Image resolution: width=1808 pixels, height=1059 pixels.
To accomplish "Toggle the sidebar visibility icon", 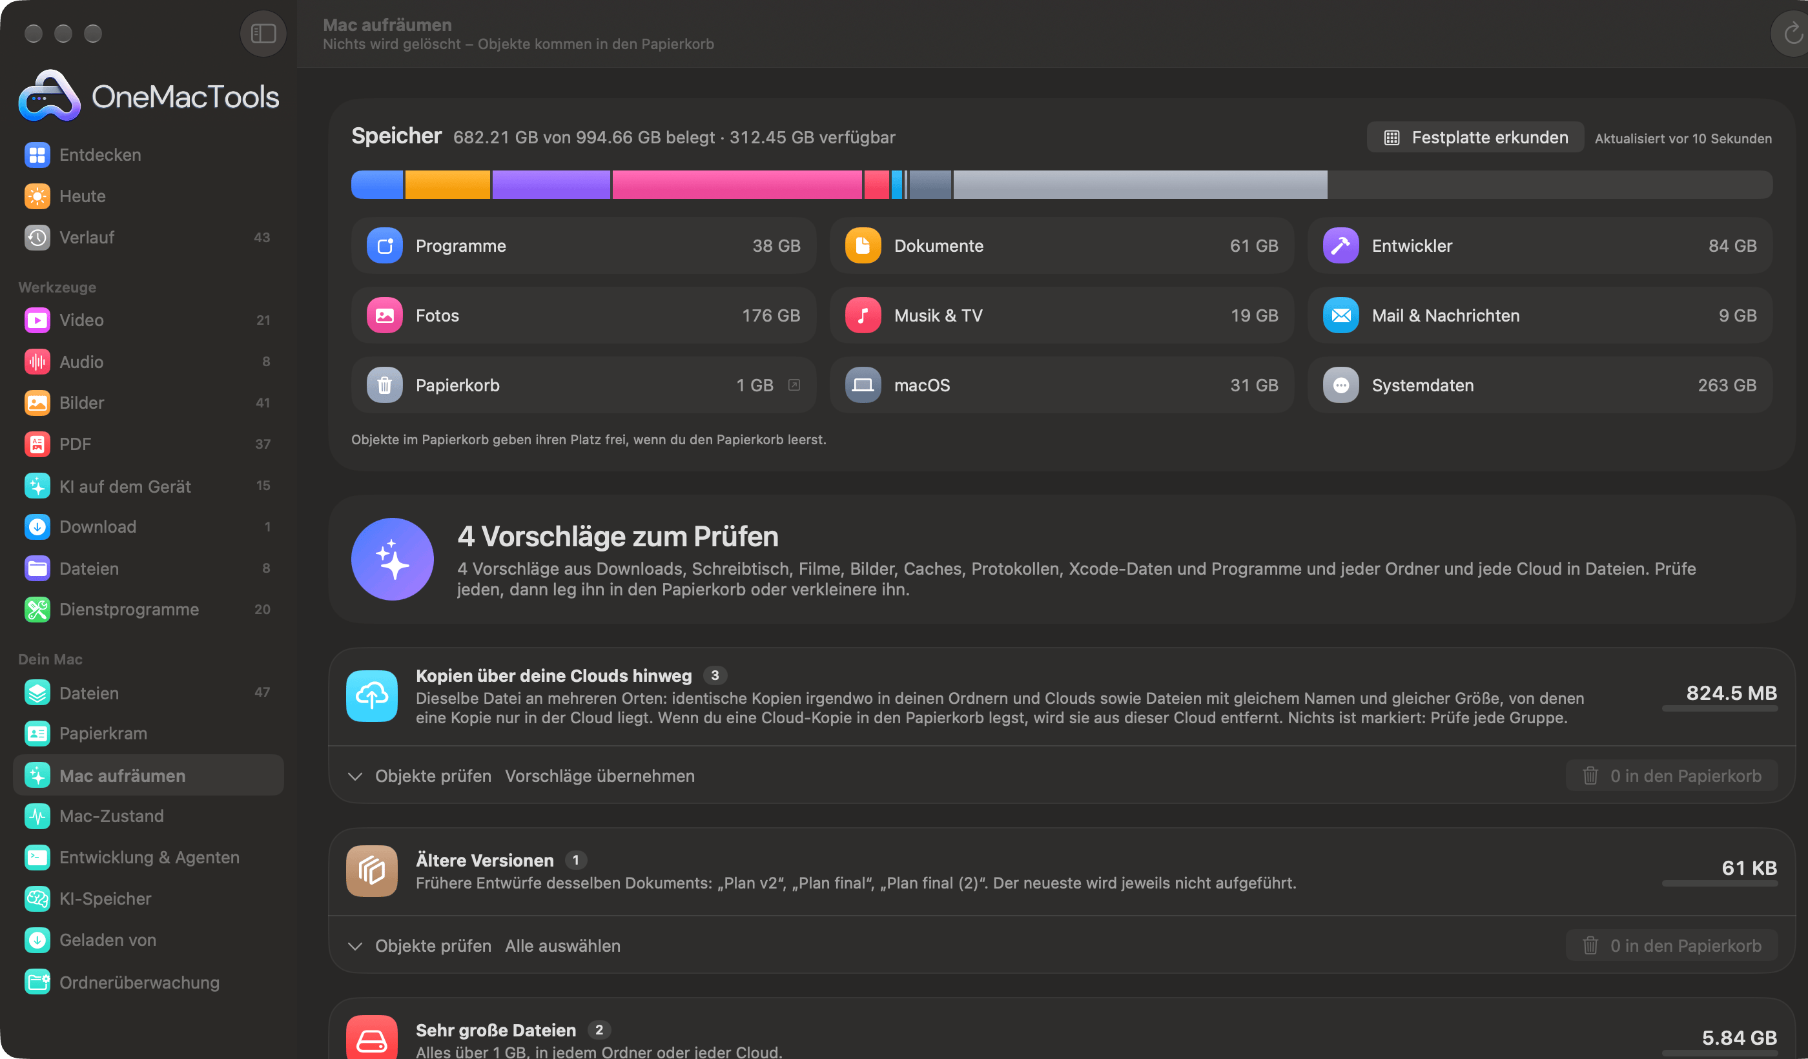I will point(263,34).
